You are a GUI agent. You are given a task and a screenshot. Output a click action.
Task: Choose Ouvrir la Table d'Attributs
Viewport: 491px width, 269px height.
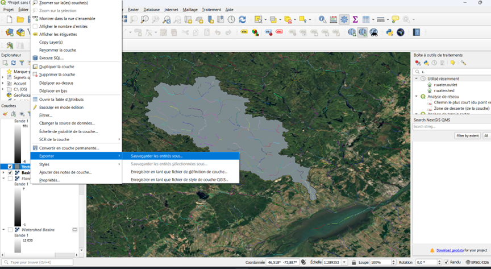pos(61,99)
